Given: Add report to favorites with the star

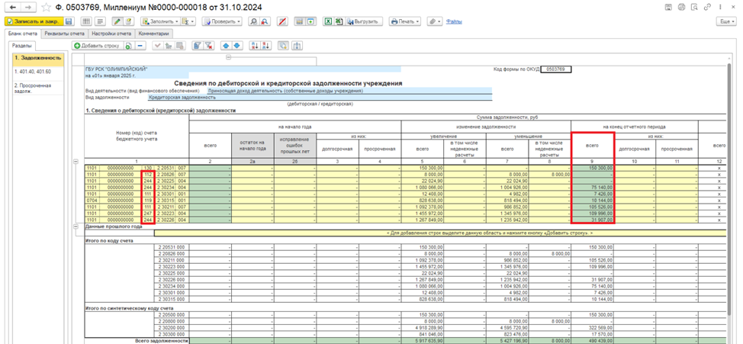Looking at the screenshot, I should coord(46,8).
